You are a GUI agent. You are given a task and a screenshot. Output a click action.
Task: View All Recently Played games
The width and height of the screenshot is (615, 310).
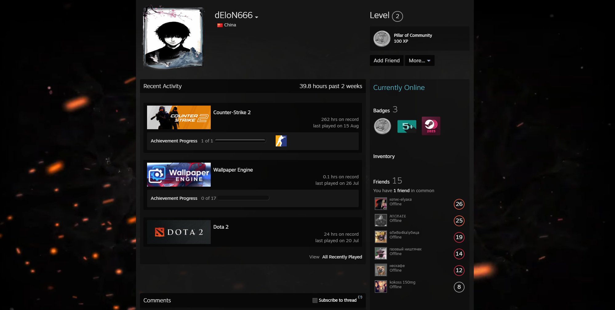coord(342,257)
